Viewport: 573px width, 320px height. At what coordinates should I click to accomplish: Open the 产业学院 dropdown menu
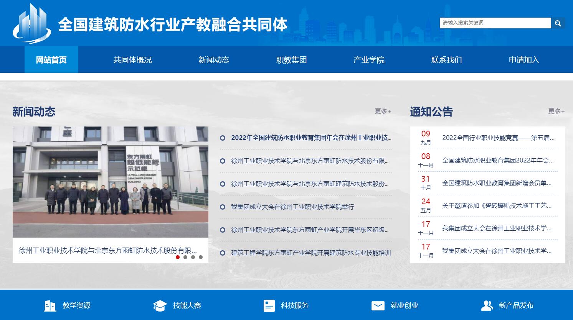point(368,59)
